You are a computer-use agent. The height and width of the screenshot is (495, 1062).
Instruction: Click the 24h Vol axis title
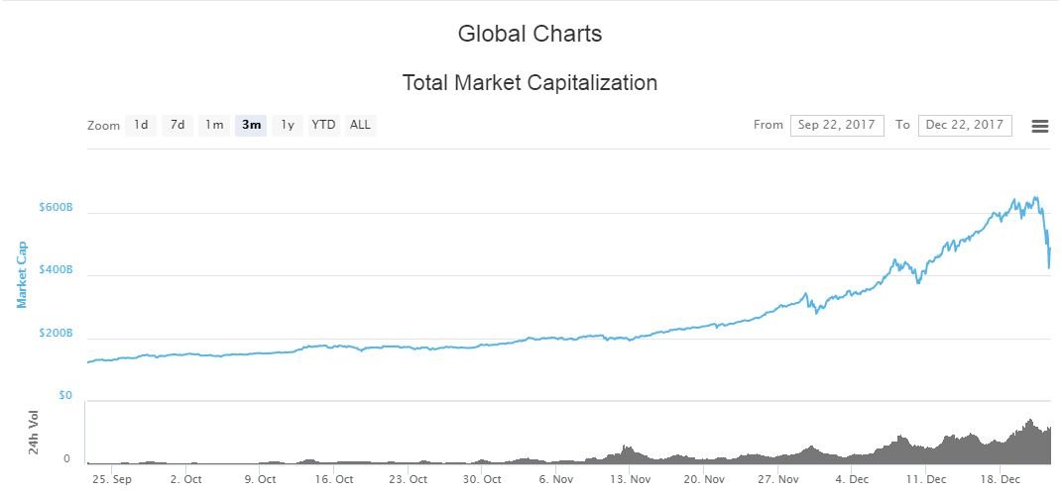point(35,434)
